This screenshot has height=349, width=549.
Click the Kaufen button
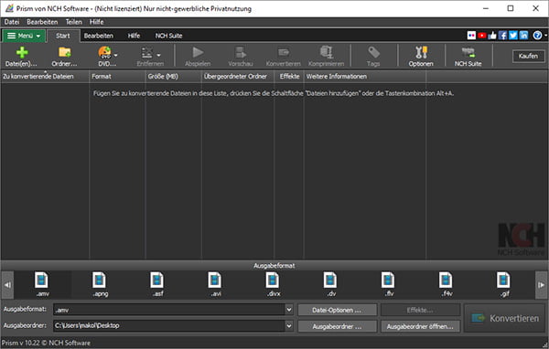(x=528, y=56)
